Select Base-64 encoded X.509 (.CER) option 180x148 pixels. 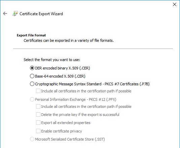pyautogui.click(x=32, y=76)
